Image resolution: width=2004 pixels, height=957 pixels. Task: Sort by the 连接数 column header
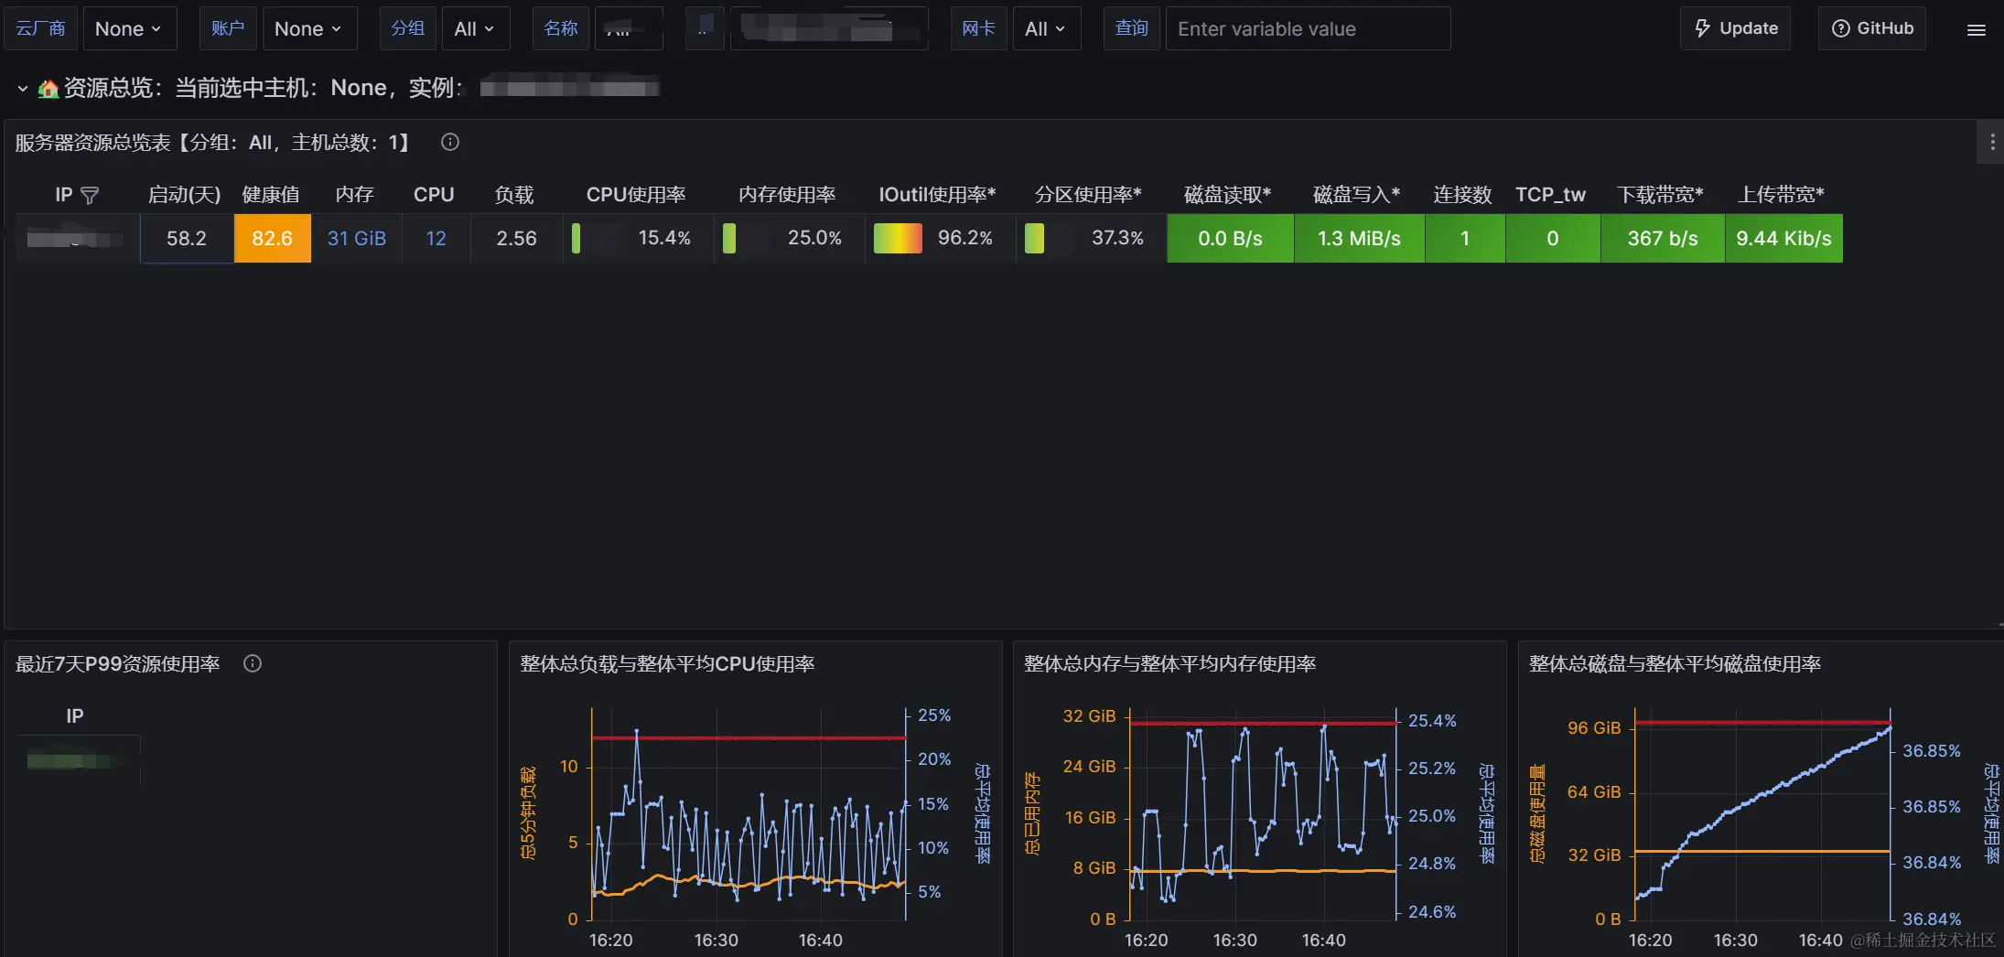point(1462,194)
